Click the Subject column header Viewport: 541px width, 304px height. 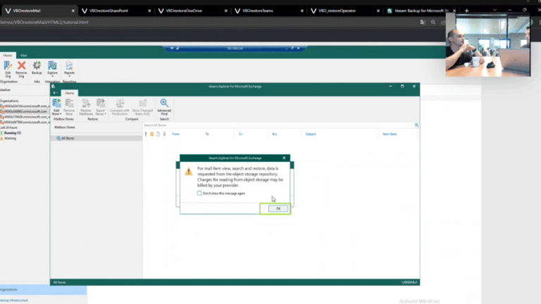(x=311, y=134)
